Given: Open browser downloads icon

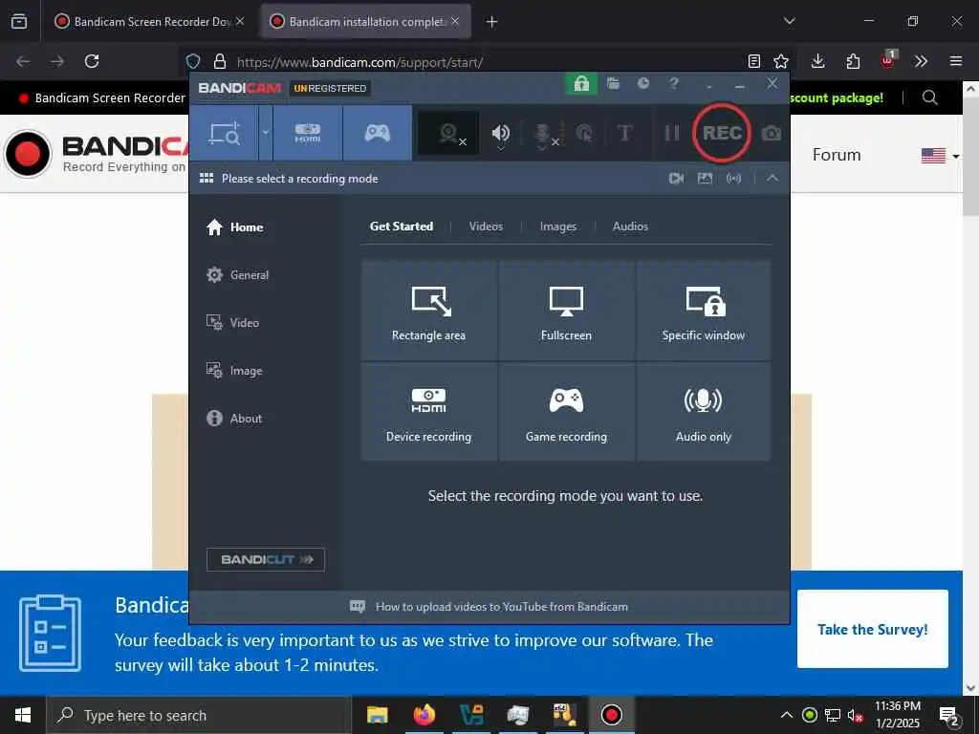Looking at the screenshot, I should pos(818,61).
